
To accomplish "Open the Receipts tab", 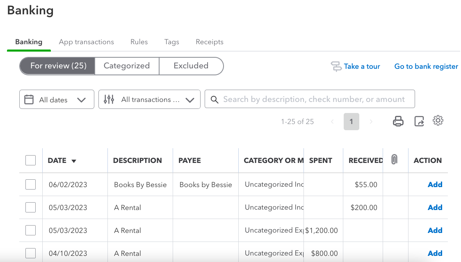I will 210,42.
